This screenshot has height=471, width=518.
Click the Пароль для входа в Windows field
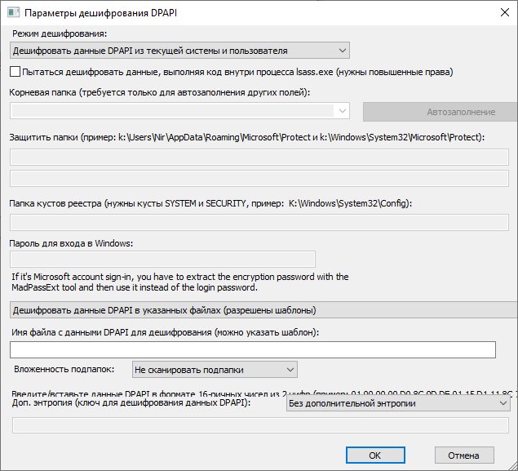click(162, 259)
